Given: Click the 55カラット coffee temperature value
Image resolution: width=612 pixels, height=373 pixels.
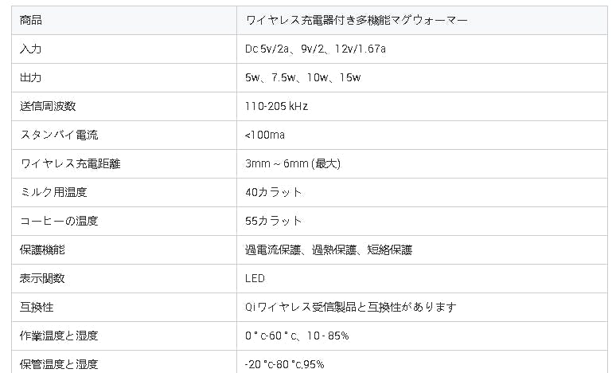Looking at the screenshot, I should click(275, 221).
